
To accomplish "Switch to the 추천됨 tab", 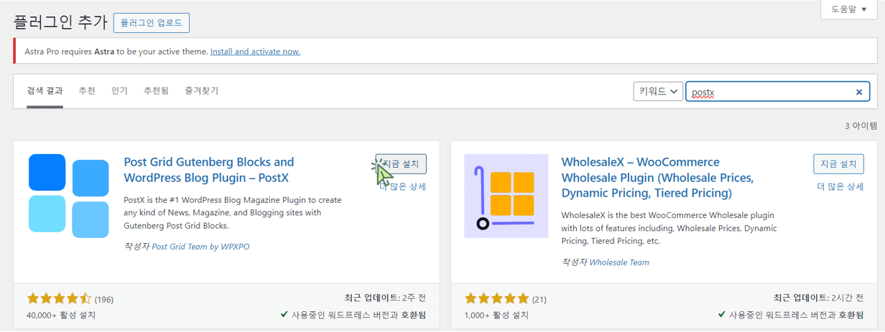I will point(156,91).
